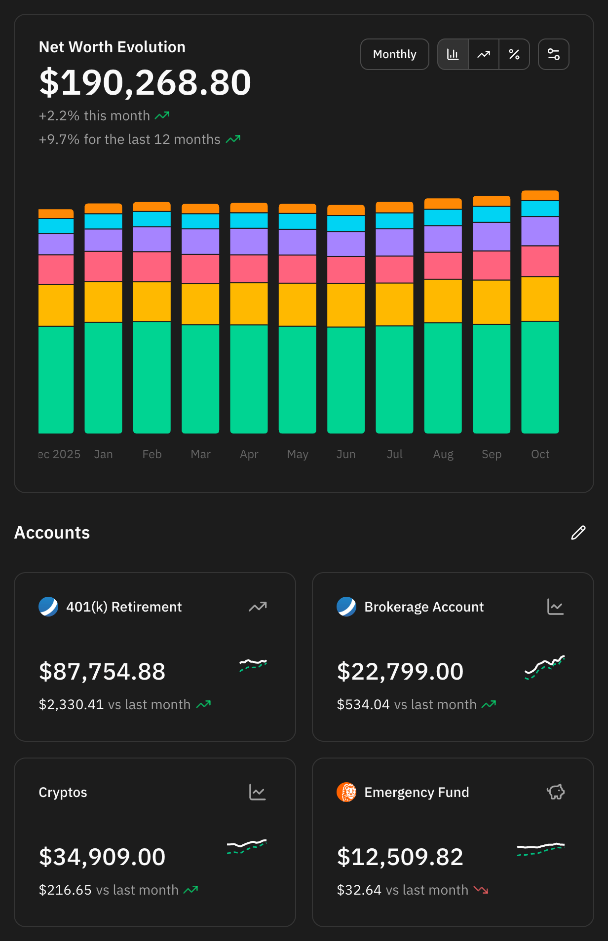Open the 401(k) Retirement account card
The image size is (608, 941).
click(x=155, y=657)
